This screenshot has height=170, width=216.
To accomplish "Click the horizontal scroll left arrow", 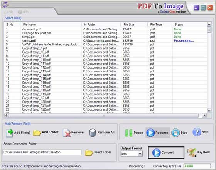I will (x=6, y=116).
